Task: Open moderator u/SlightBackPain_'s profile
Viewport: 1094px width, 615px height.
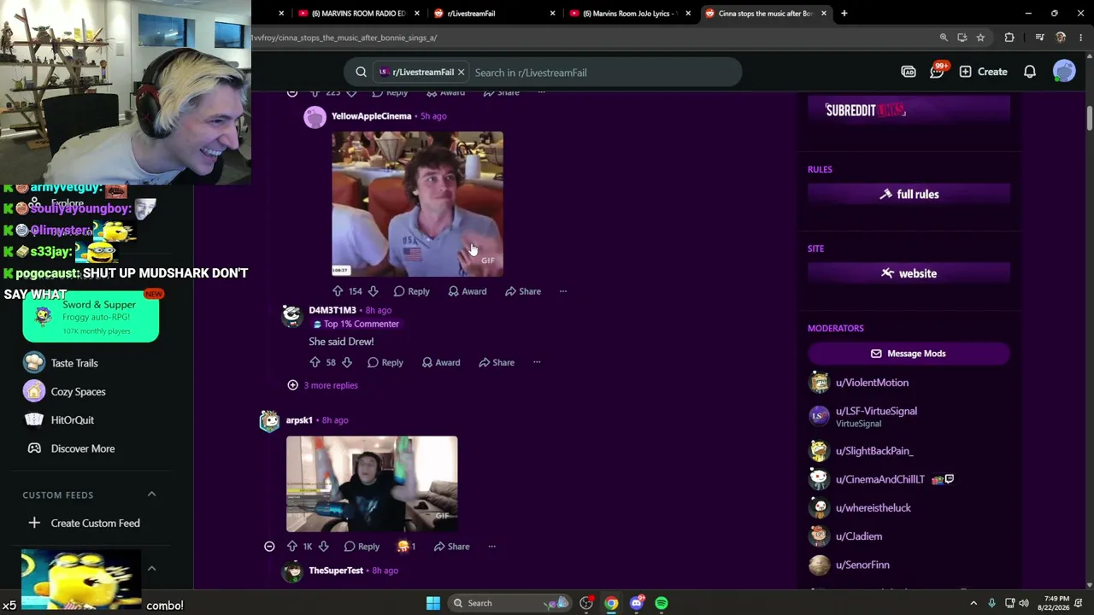Action: coord(873,451)
